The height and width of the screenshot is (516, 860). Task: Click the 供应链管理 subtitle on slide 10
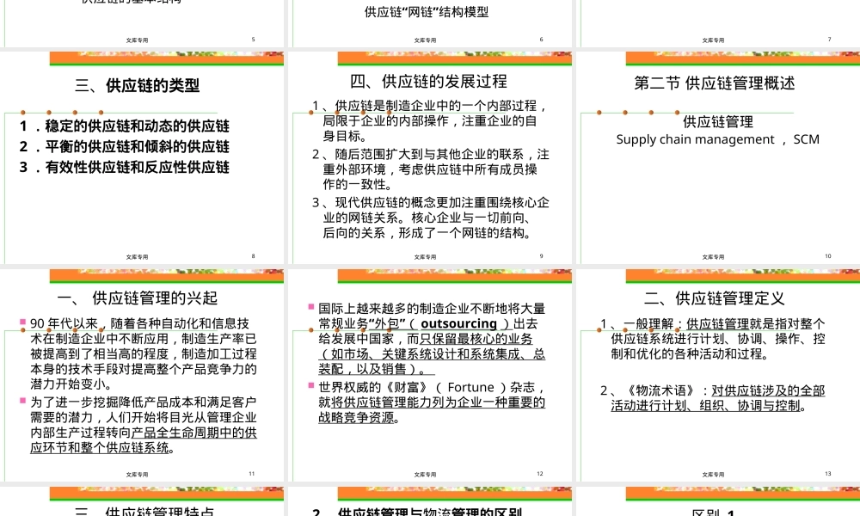tap(717, 122)
